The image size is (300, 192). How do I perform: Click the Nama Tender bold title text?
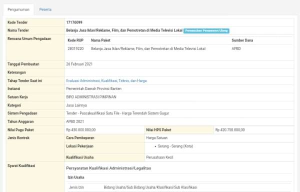point(124,30)
